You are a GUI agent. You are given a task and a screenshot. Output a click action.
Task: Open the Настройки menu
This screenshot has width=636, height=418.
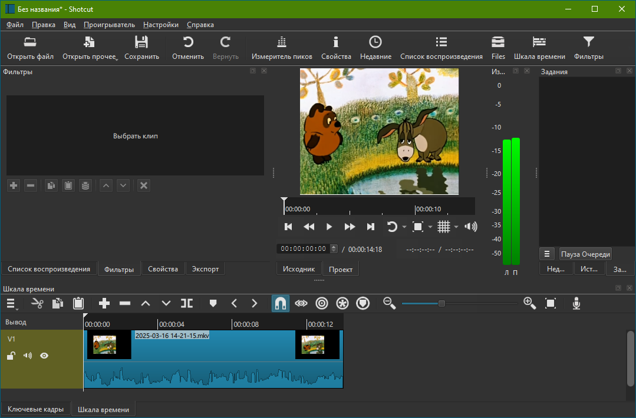[161, 25]
